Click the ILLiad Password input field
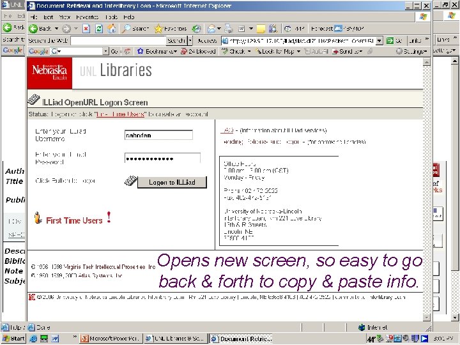The height and width of the screenshot is (345, 460). coord(162,158)
